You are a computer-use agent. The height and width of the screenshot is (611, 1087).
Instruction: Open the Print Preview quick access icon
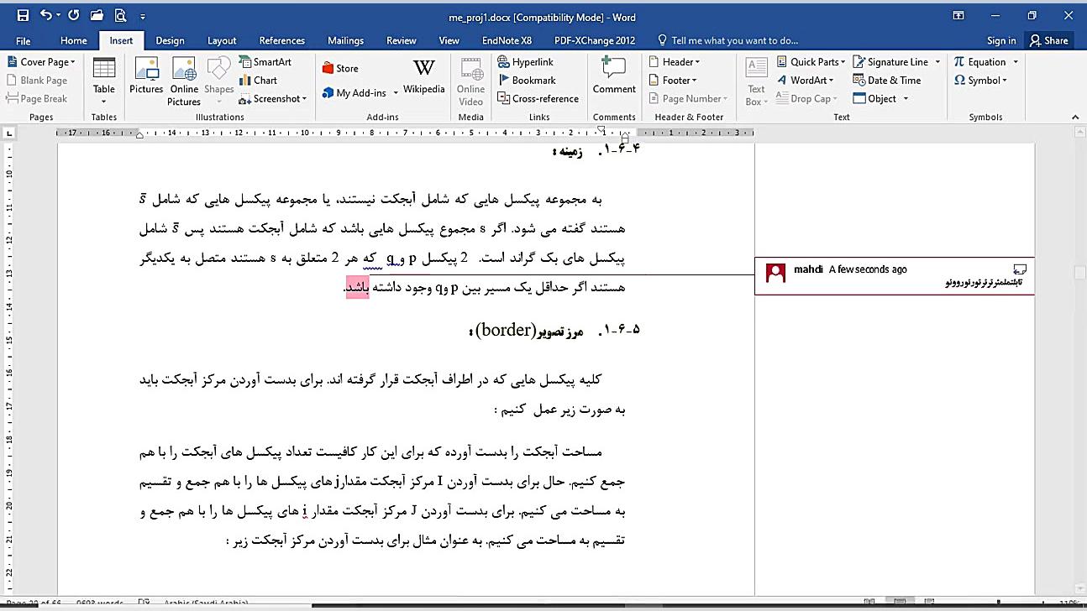(119, 15)
